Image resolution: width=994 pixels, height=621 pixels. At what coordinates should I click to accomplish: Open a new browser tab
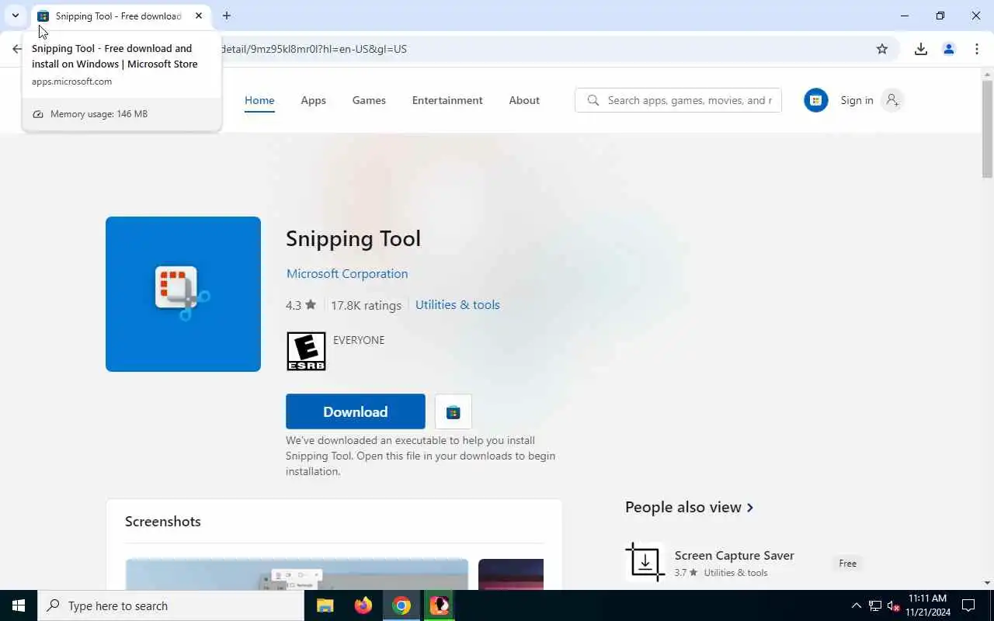tap(226, 16)
